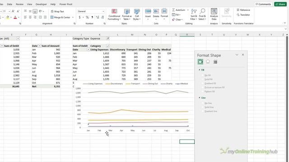
Task: Click the yellow fill color bucket
Action: 8,17
